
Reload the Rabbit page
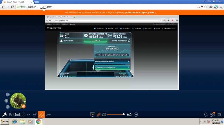click(12, 7)
